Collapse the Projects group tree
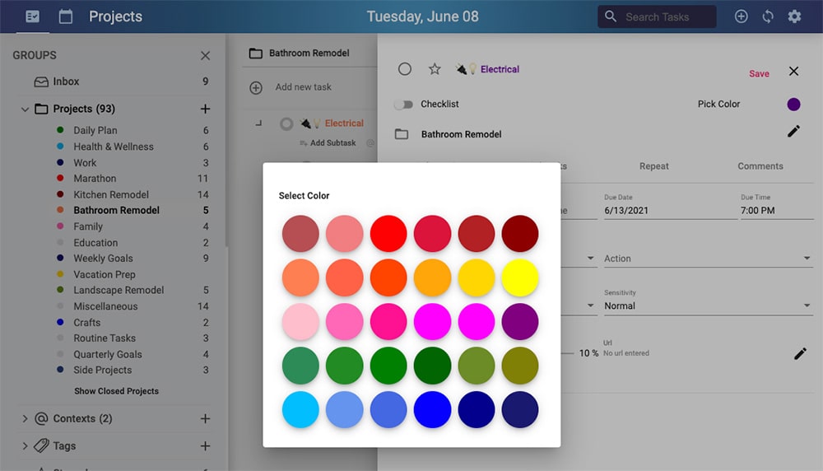 [25, 109]
